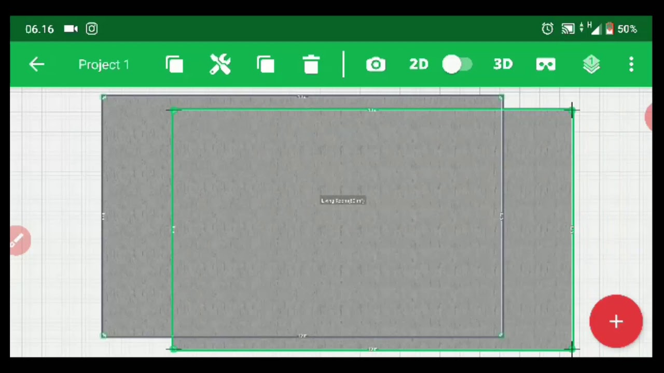Switch to 2D view label

point(419,64)
